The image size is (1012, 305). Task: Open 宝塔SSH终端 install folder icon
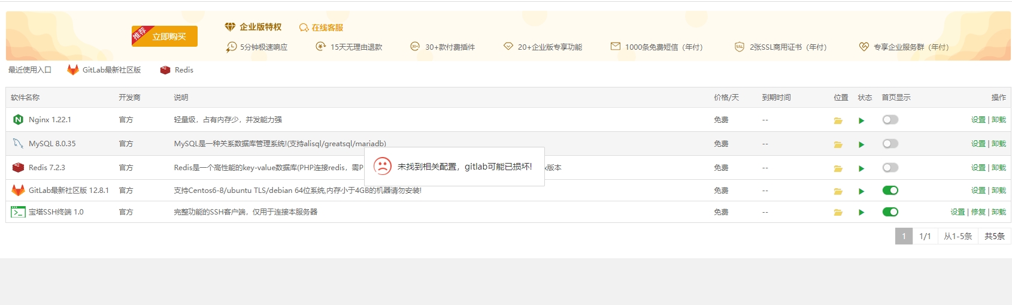pos(838,212)
